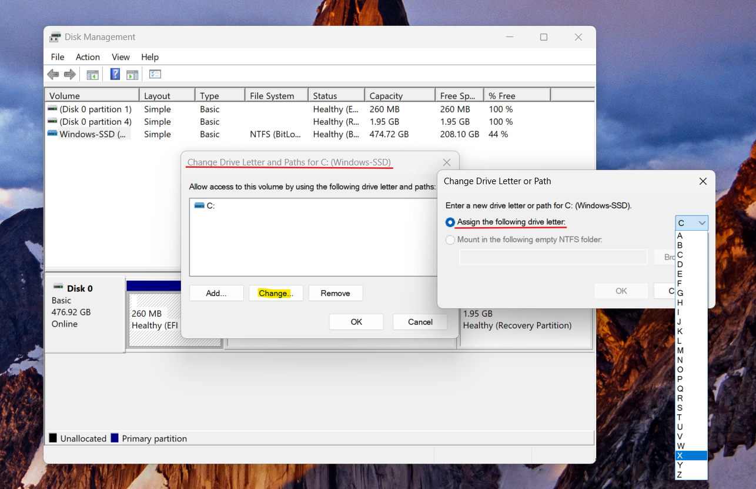The image size is (756, 489).
Task: Close the Change Drive Letter or Path dialog
Action: point(703,181)
